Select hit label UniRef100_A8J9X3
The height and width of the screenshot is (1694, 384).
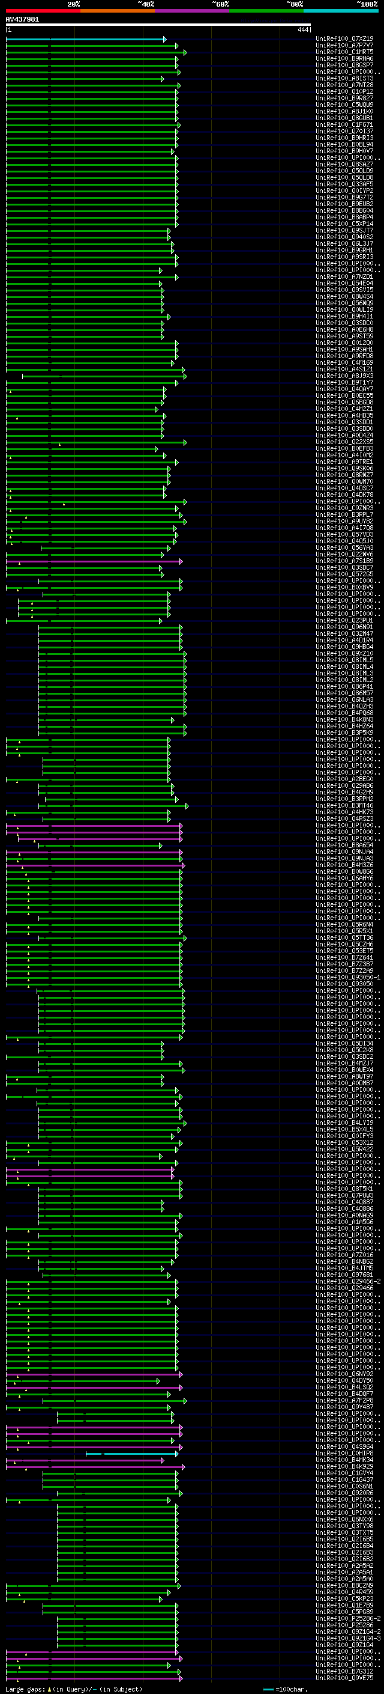[344, 376]
